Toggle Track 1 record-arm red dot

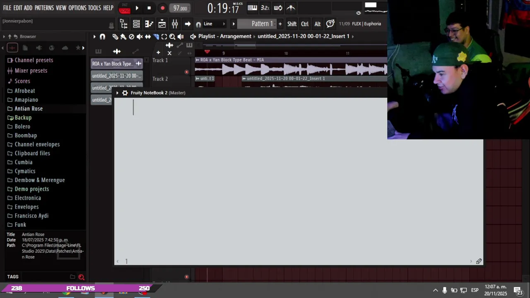pyautogui.click(x=186, y=72)
